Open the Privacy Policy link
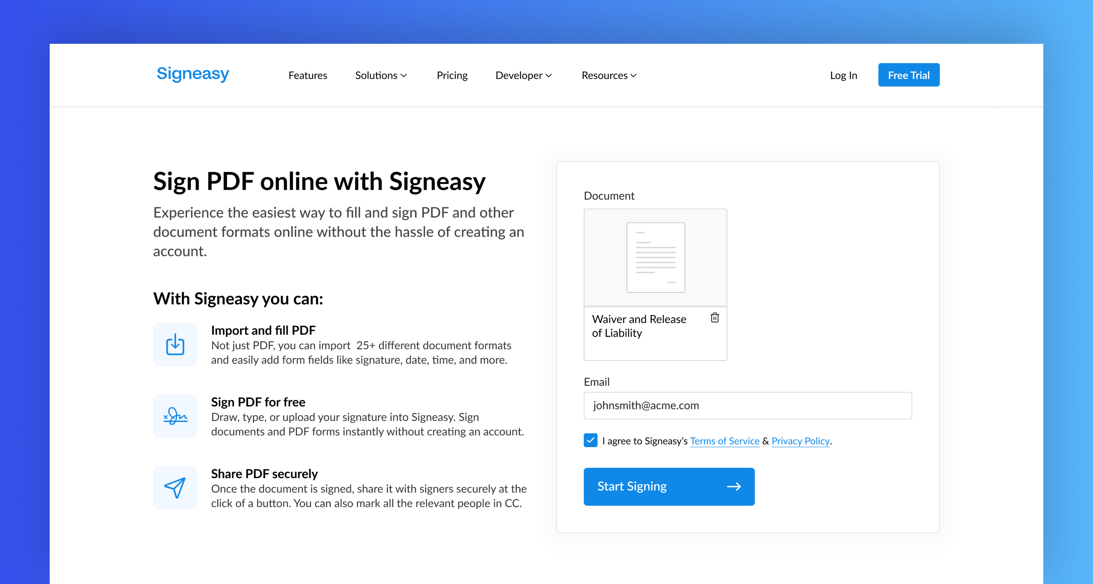This screenshot has height=584, width=1093. [x=800, y=441]
